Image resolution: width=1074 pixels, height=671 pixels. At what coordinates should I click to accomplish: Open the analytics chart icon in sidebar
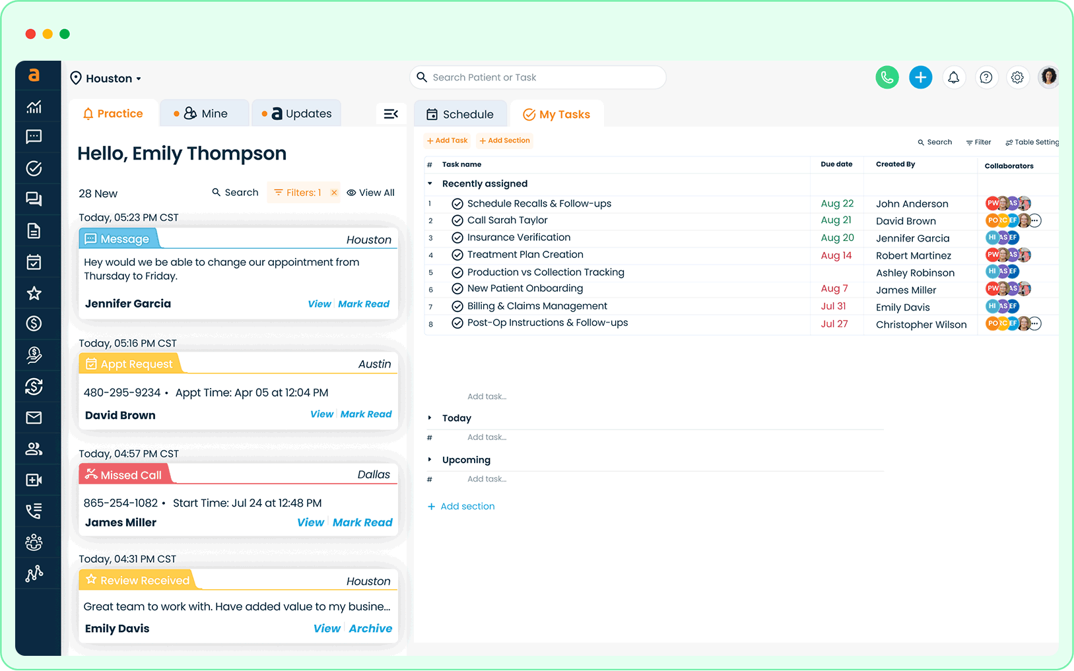34,107
